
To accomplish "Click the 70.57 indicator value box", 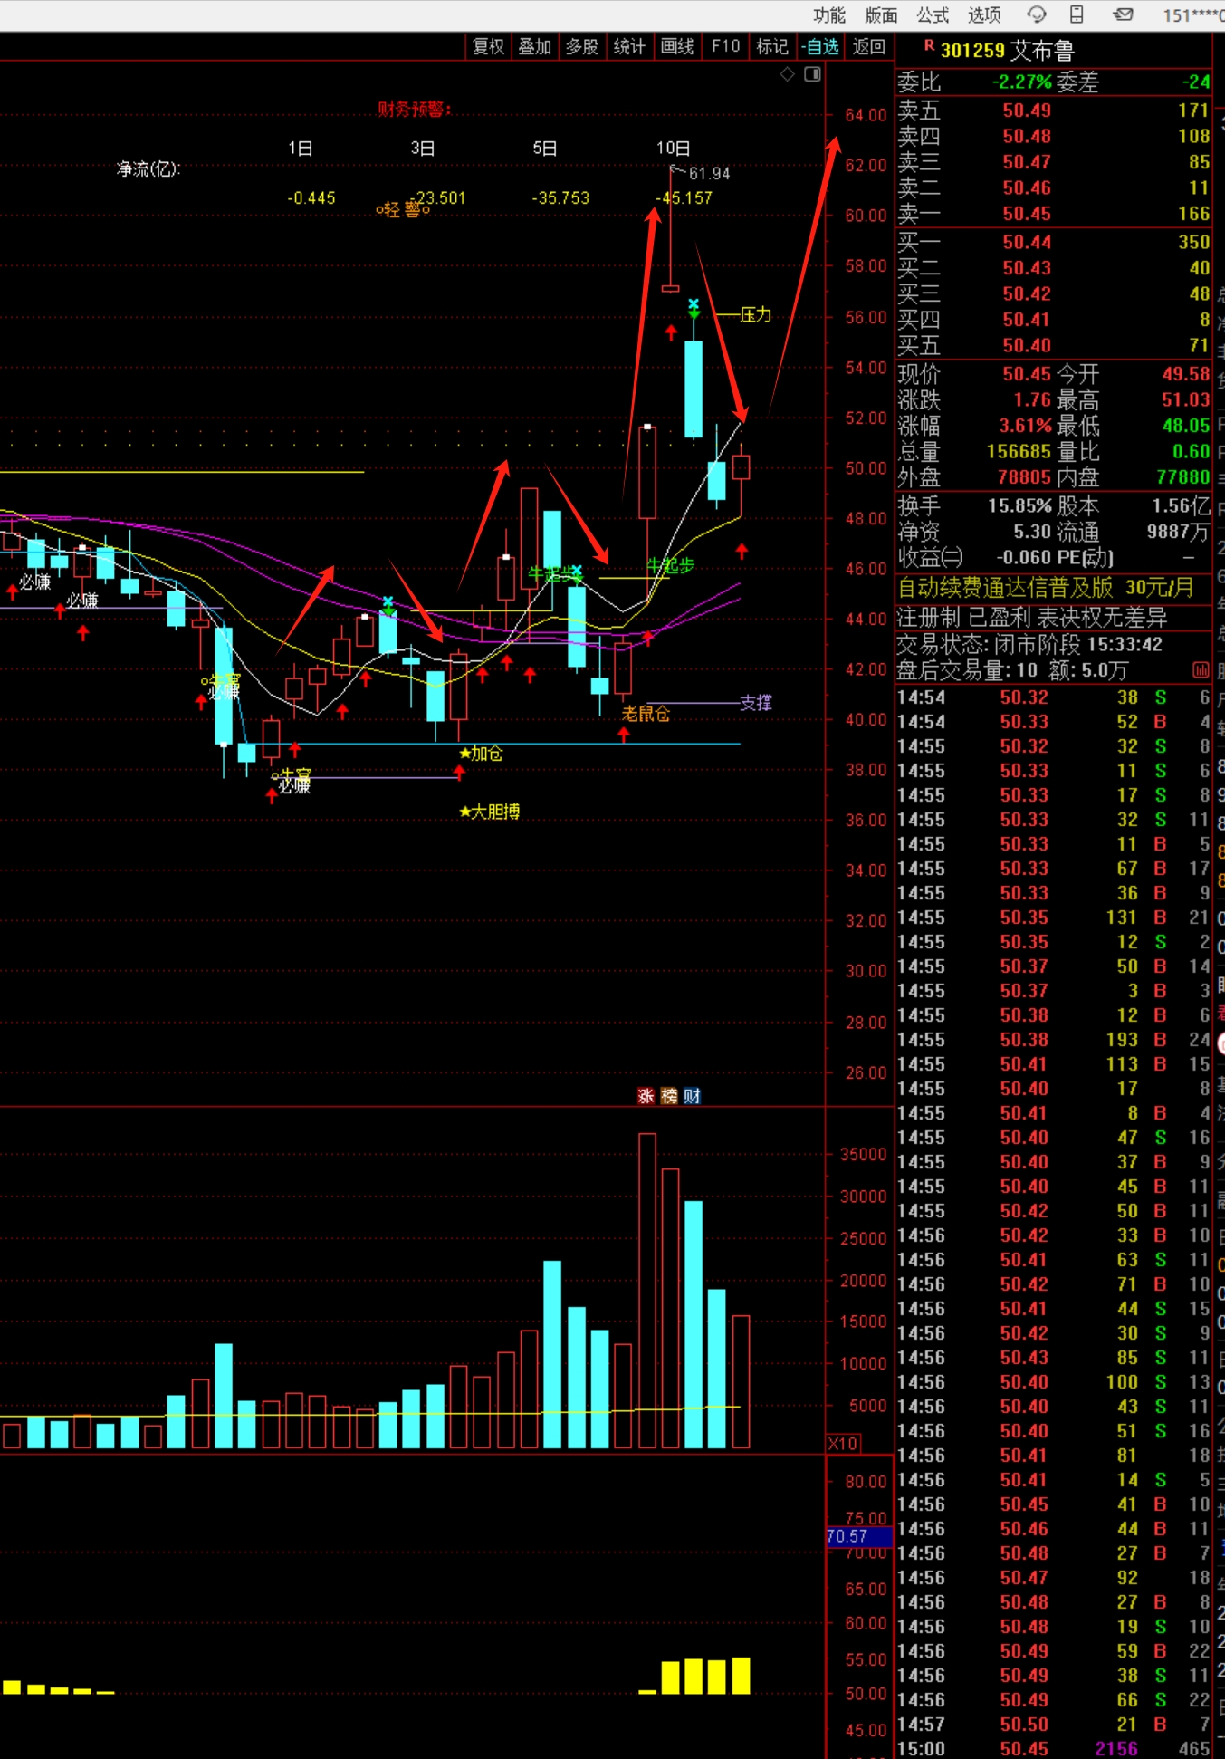I will tap(859, 1536).
